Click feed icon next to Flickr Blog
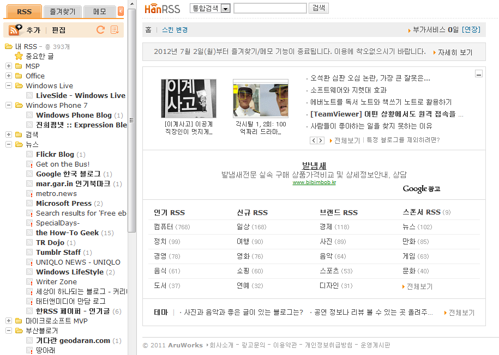 29,154
